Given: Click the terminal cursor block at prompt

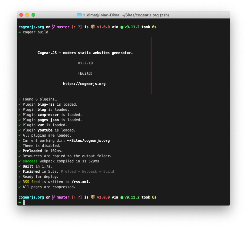Looking at the screenshot, I should [24, 202].
